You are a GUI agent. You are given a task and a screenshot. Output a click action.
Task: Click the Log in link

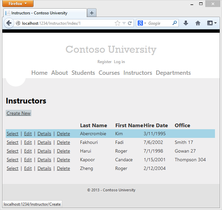[119, 62]
